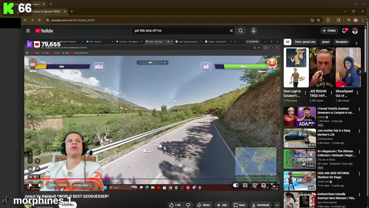Like the video (7.6K)
369x208 pixels.
pos(175,205)
